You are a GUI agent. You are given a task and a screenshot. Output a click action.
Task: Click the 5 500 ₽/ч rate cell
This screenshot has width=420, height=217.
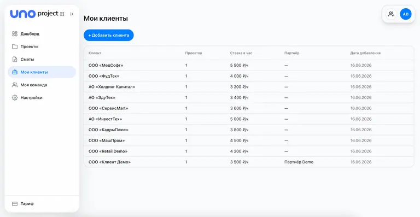239,65
